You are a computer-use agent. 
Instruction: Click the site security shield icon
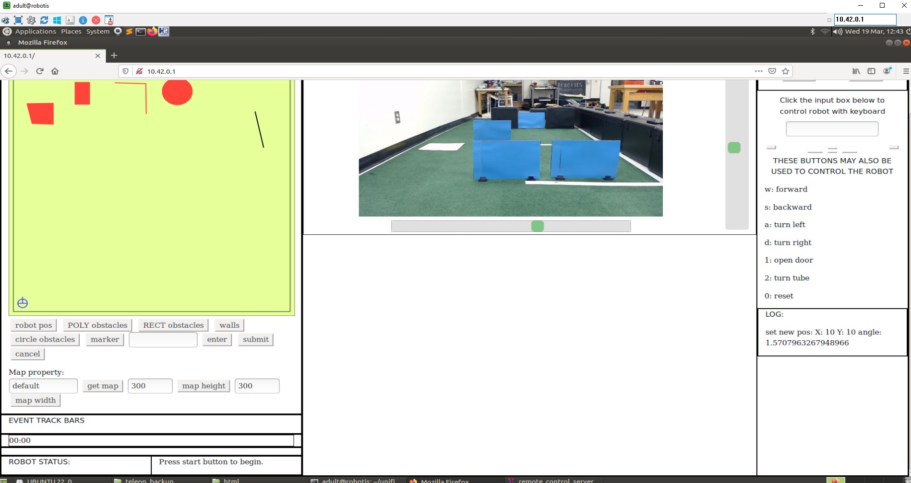click(126, 71)
